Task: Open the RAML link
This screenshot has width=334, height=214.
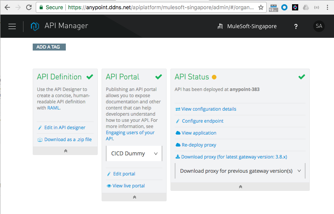Action: coord(53,108)
